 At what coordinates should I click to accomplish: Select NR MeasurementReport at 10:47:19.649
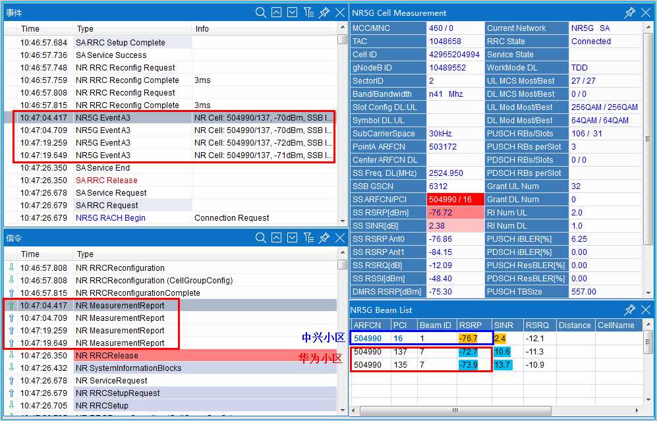click(x=120, y=343)
